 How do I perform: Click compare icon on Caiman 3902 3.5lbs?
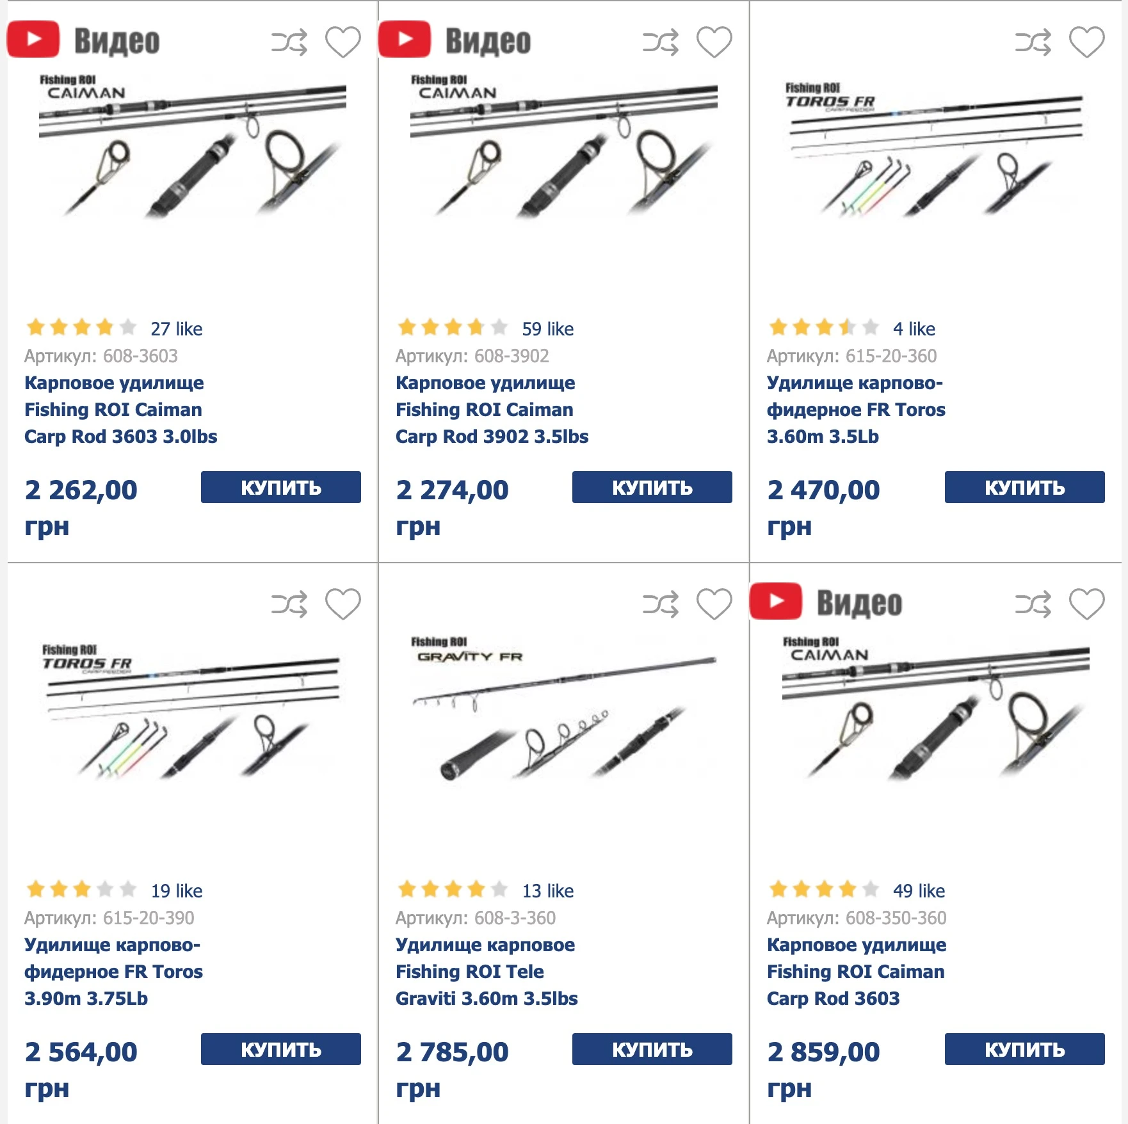click(x=660, y=42)
